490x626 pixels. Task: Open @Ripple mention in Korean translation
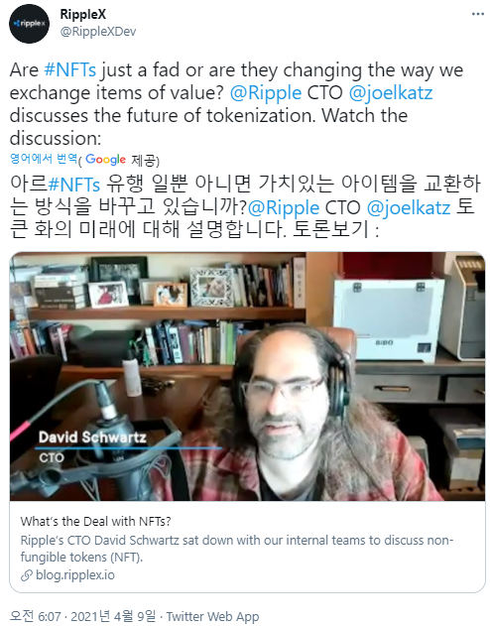(284, 207)
